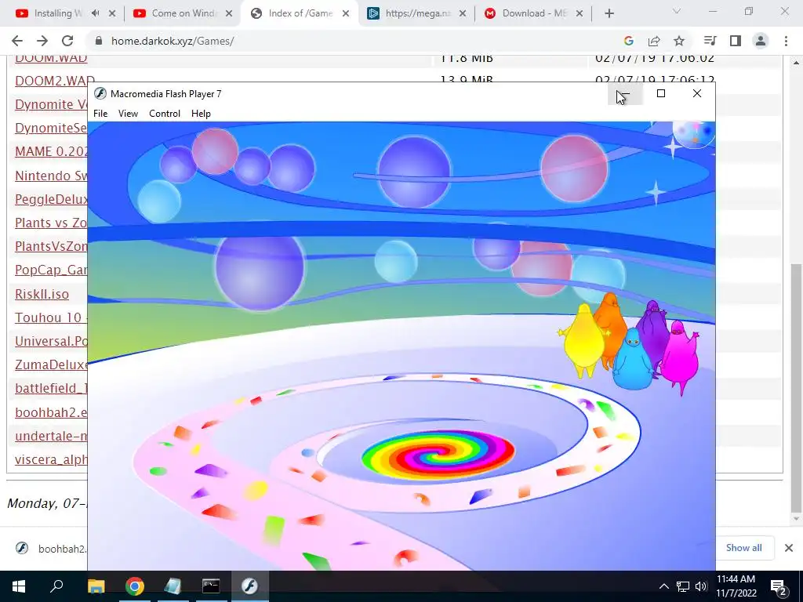Mute the audio icon on first tab
This screenshot has height=602, width=803.
coord(95,13)
